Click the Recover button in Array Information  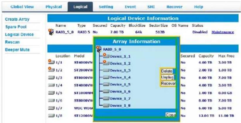coord(168,83)
